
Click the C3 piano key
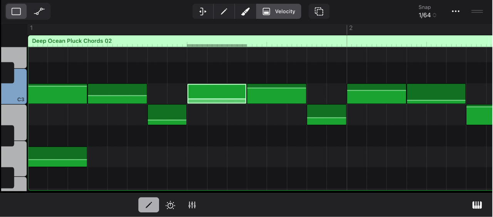[x=14, y=94]
